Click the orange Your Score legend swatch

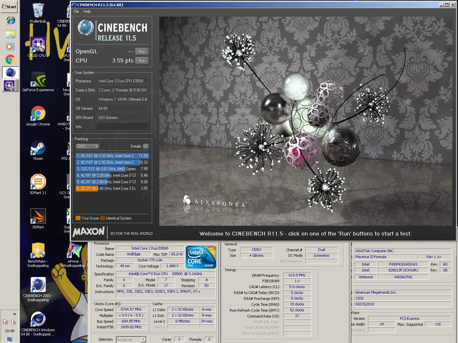click(78, 218)
